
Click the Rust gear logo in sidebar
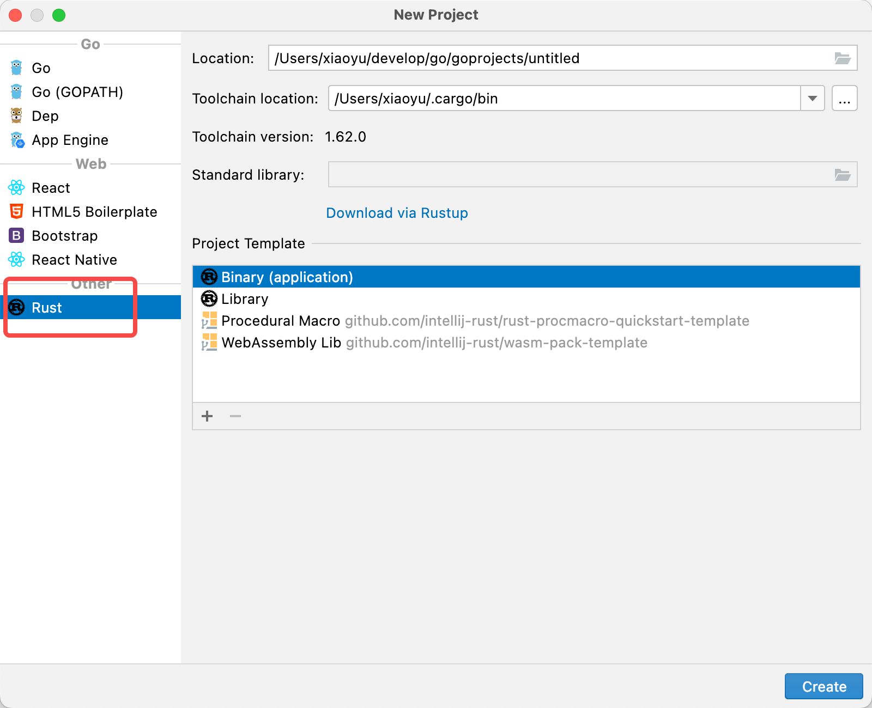16,307
